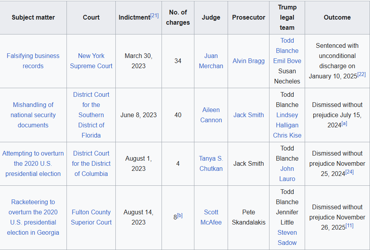The width and height of the screenshot is (370, 250).
Task: Select the 40 charges cell
Action: click(178, 115)
